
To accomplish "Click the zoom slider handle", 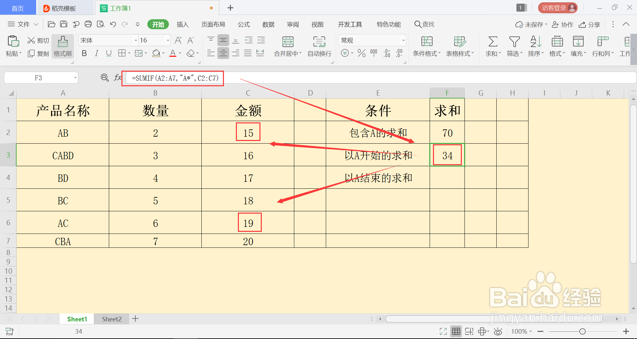I will click(582, 331).
